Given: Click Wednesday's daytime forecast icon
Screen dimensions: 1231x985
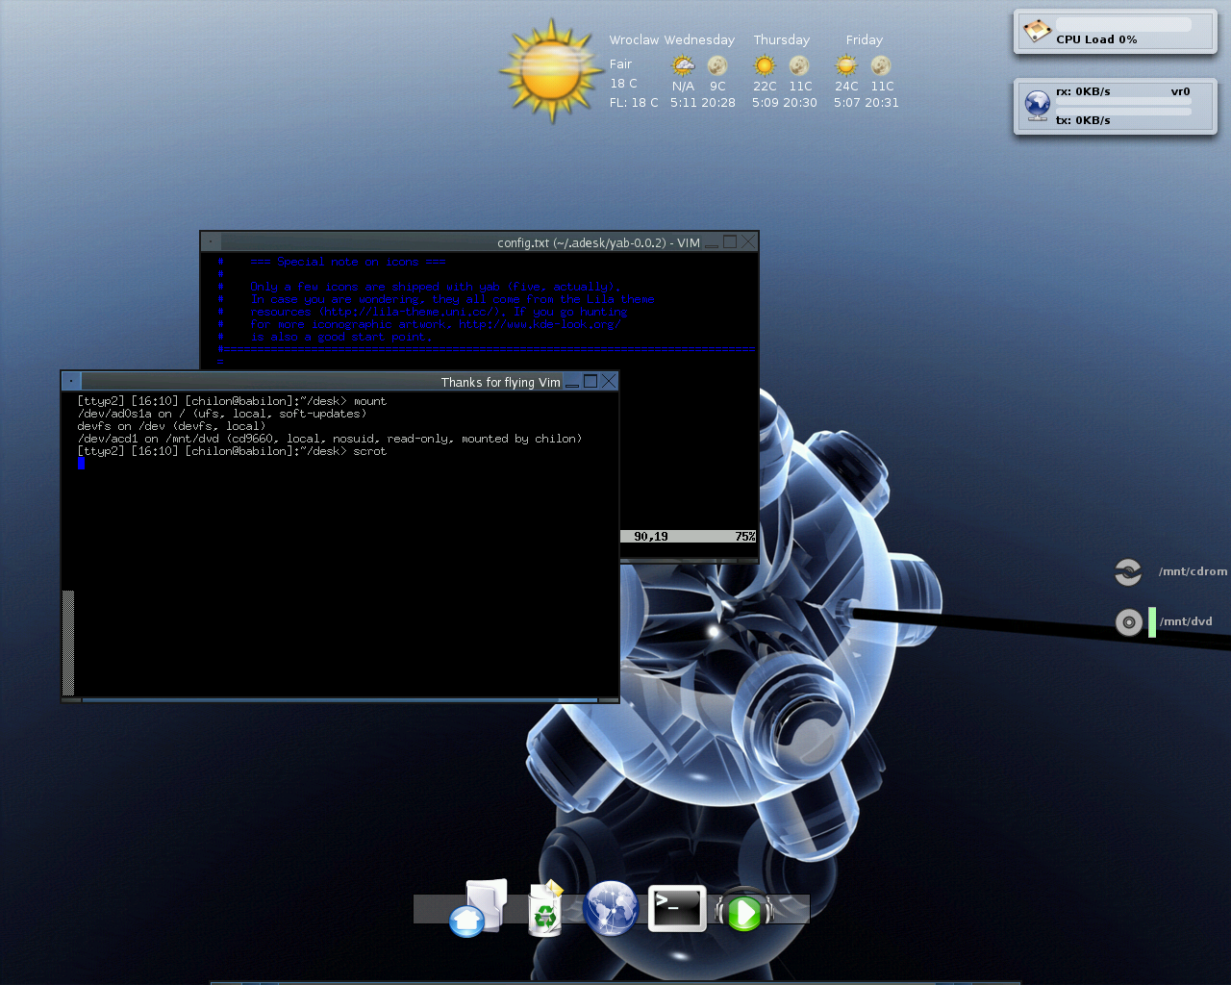Looking at the screenshot, I should pos(683,65).
